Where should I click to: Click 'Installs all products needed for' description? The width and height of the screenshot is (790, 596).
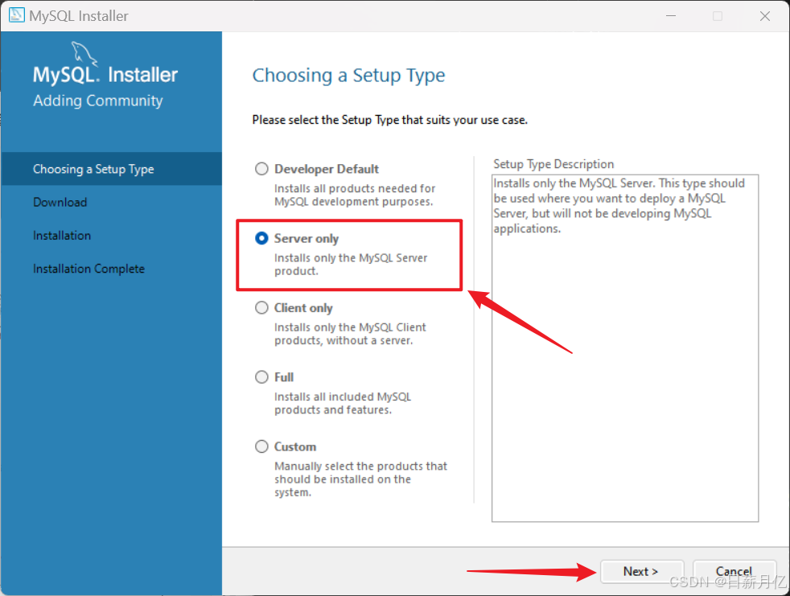(x=355, y=195)
